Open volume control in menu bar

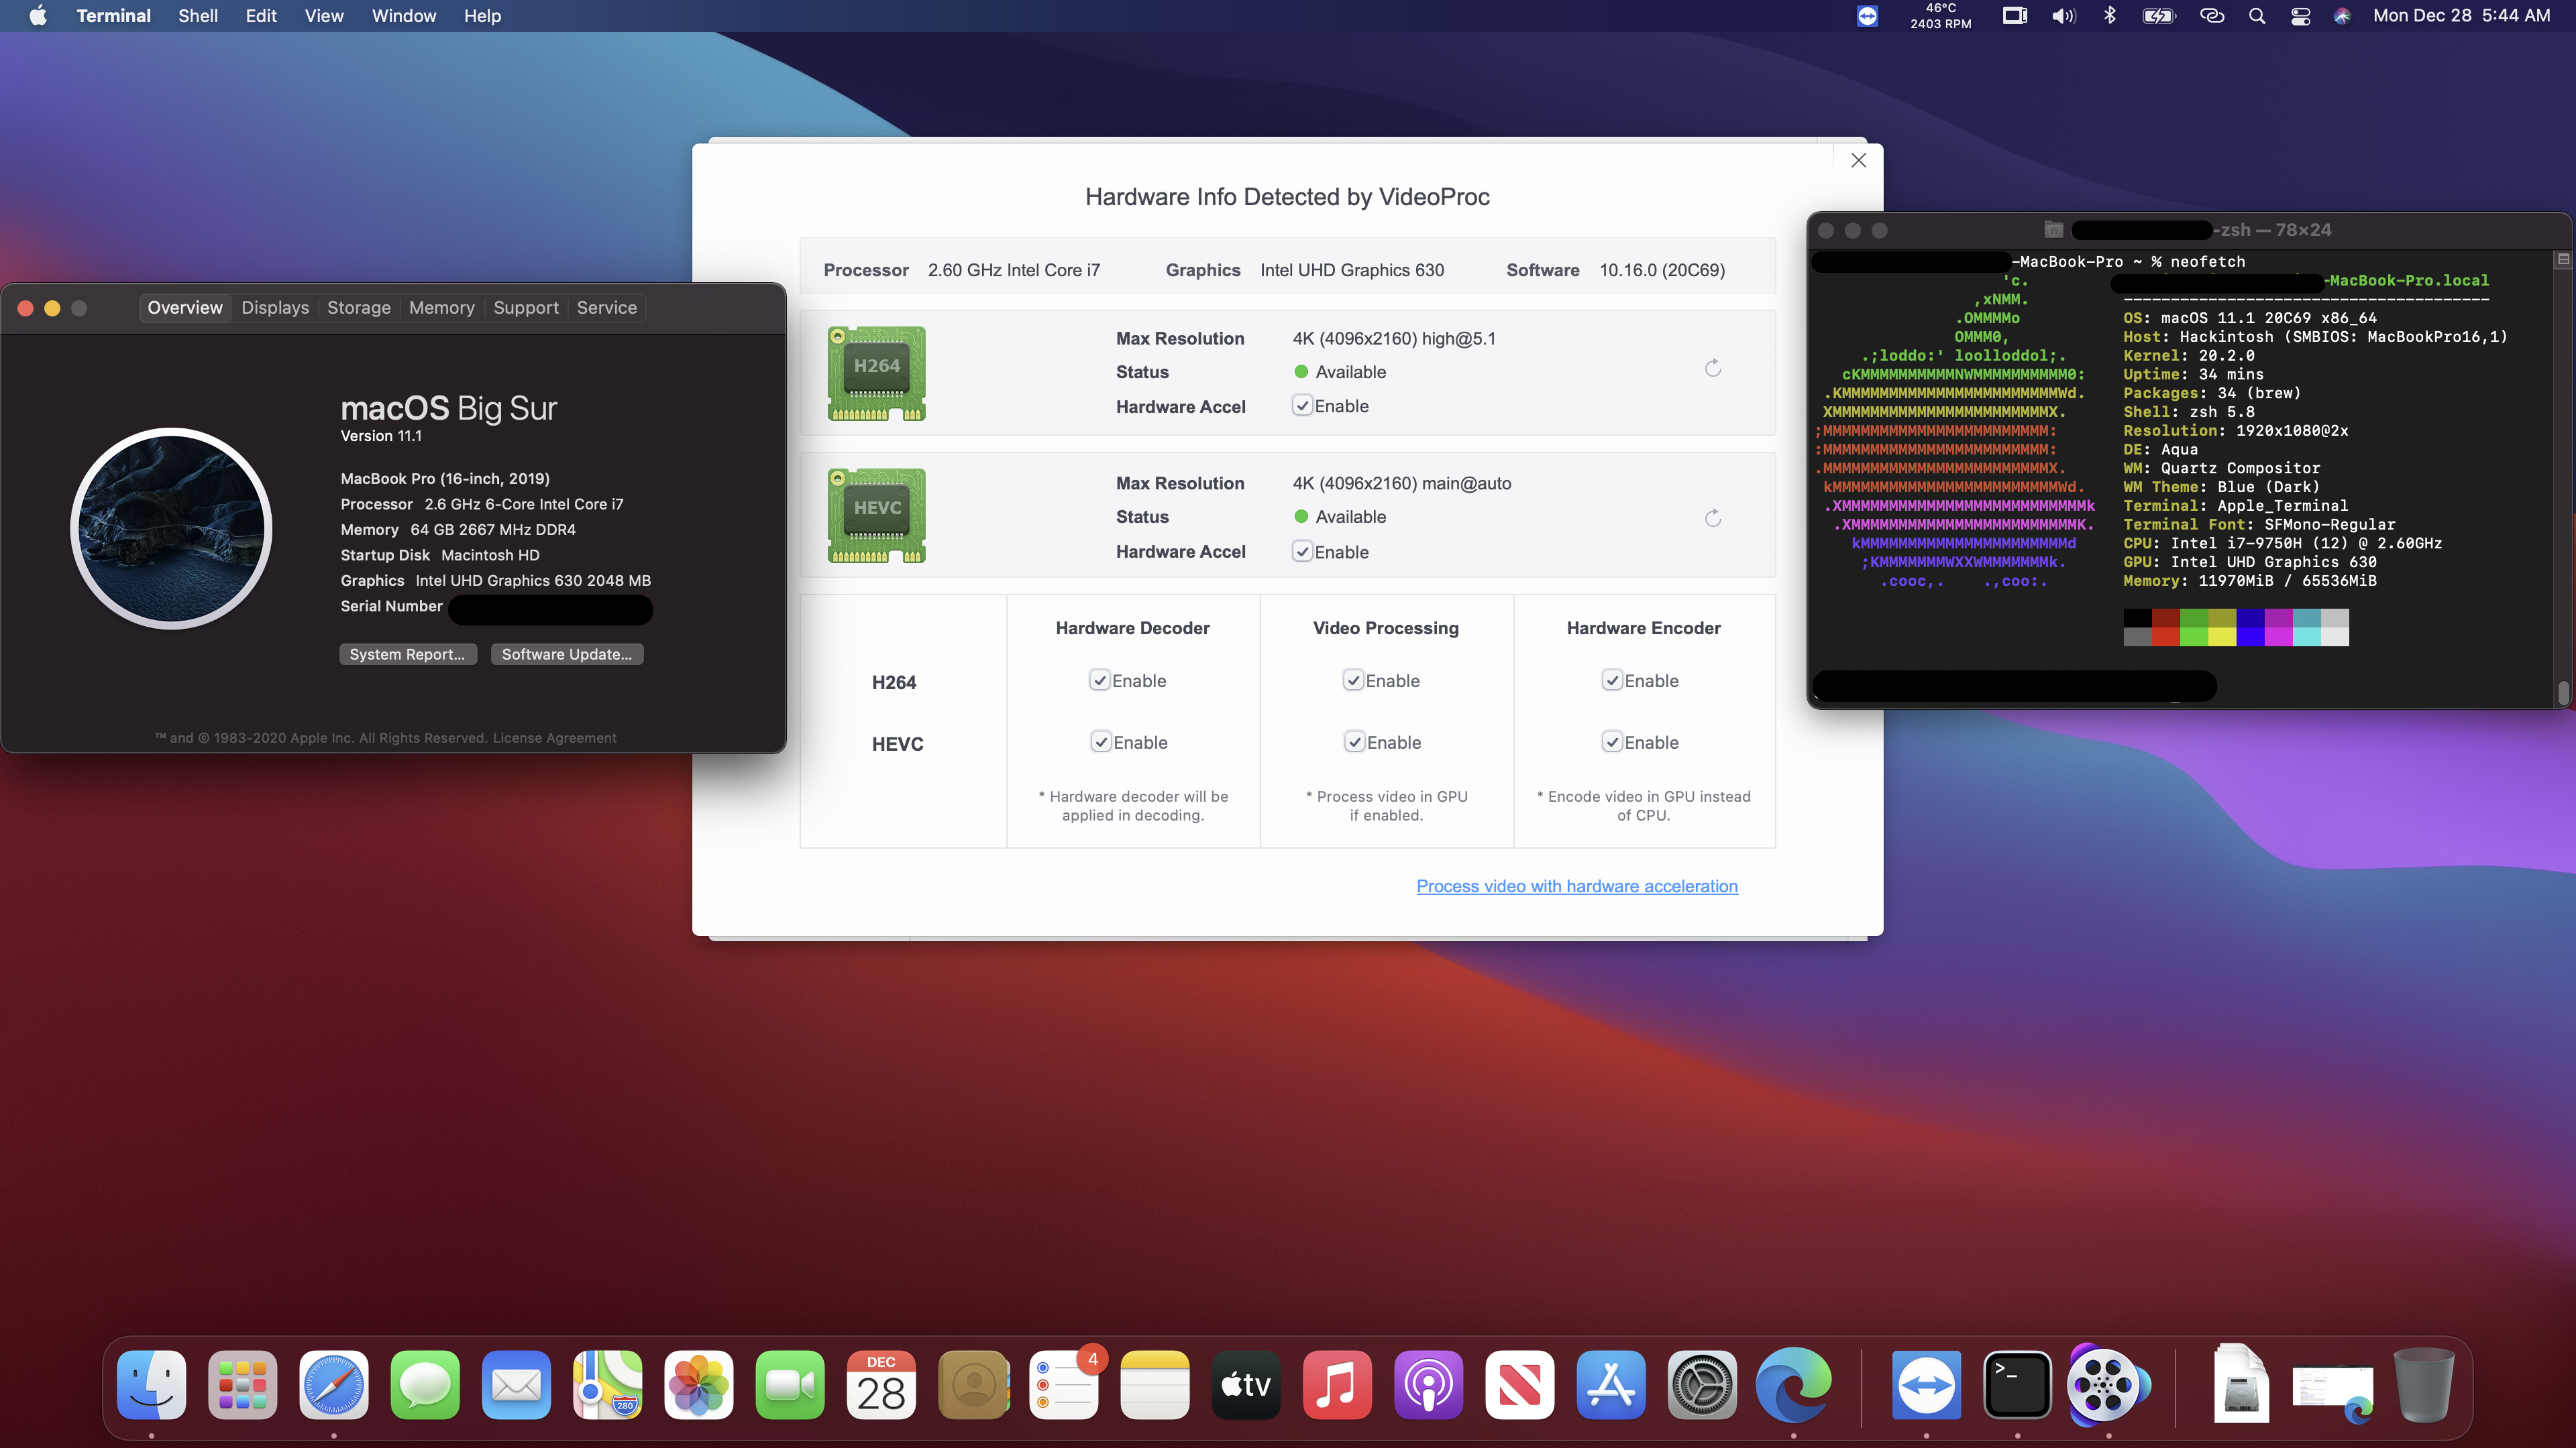(x=2064, y=16)
